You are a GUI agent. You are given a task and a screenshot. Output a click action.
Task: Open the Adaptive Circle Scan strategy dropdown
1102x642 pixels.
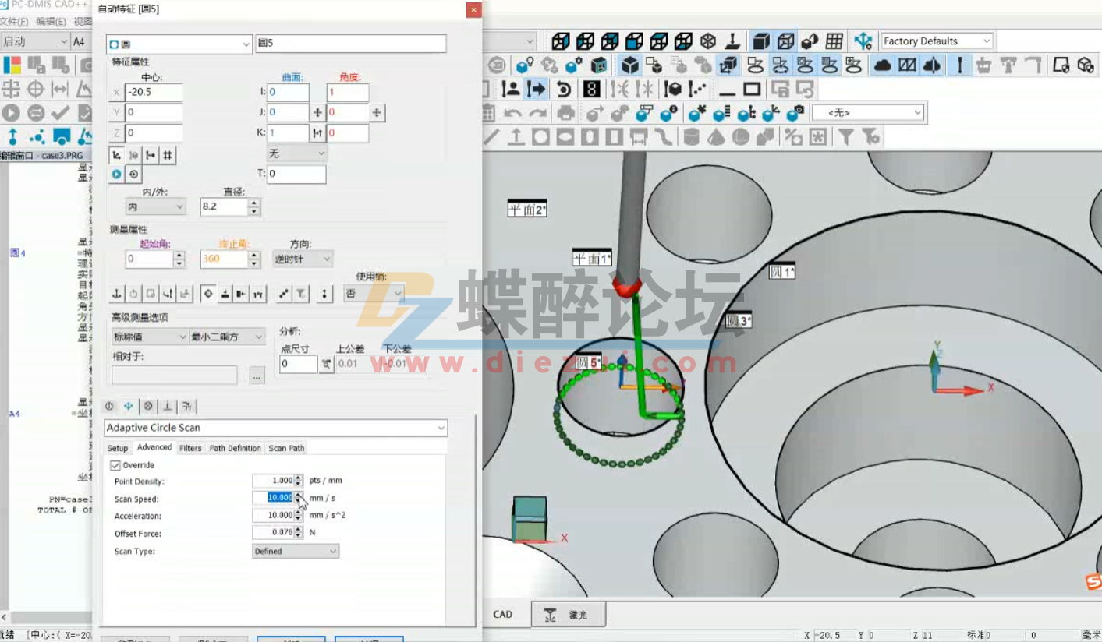click(441, 428)
